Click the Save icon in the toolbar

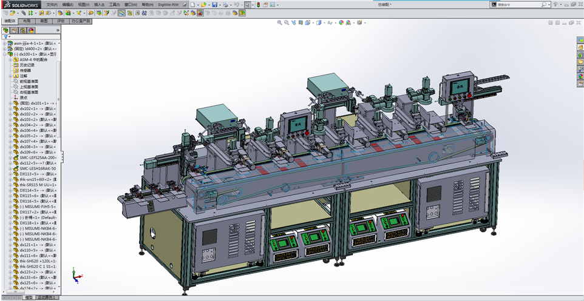tap(214, 5)
